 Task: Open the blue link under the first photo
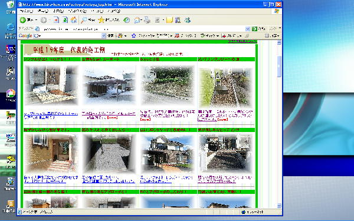pyautogui.click(x=51, y=116)
